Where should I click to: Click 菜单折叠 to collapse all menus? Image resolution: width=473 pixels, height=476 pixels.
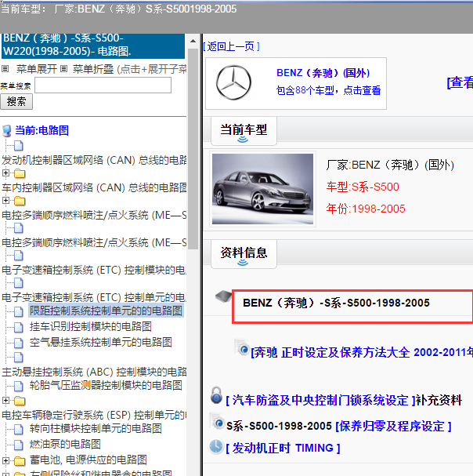[92, 69]
